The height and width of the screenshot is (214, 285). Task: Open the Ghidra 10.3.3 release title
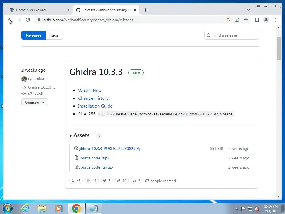(96, 72)
